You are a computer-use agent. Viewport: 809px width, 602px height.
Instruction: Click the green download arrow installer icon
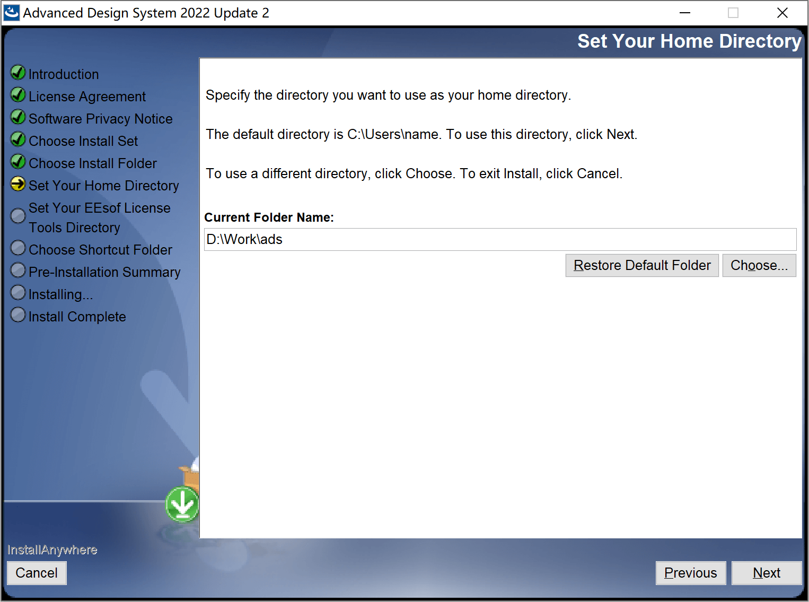coord(182,504)
